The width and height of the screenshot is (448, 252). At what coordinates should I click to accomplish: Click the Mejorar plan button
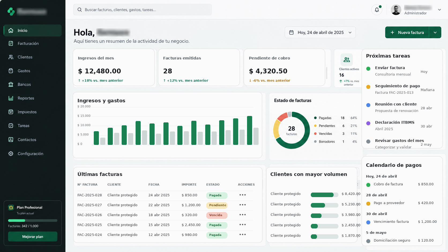click(x=33, y=237)
